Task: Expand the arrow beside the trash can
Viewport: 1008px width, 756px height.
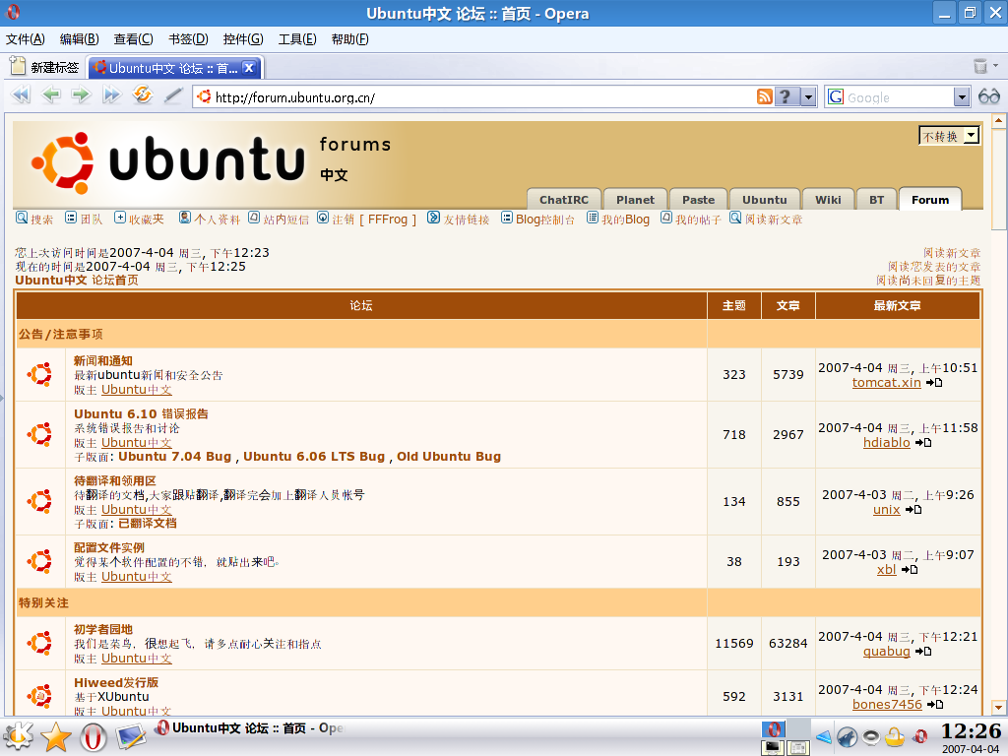Action: coord(996,66)
